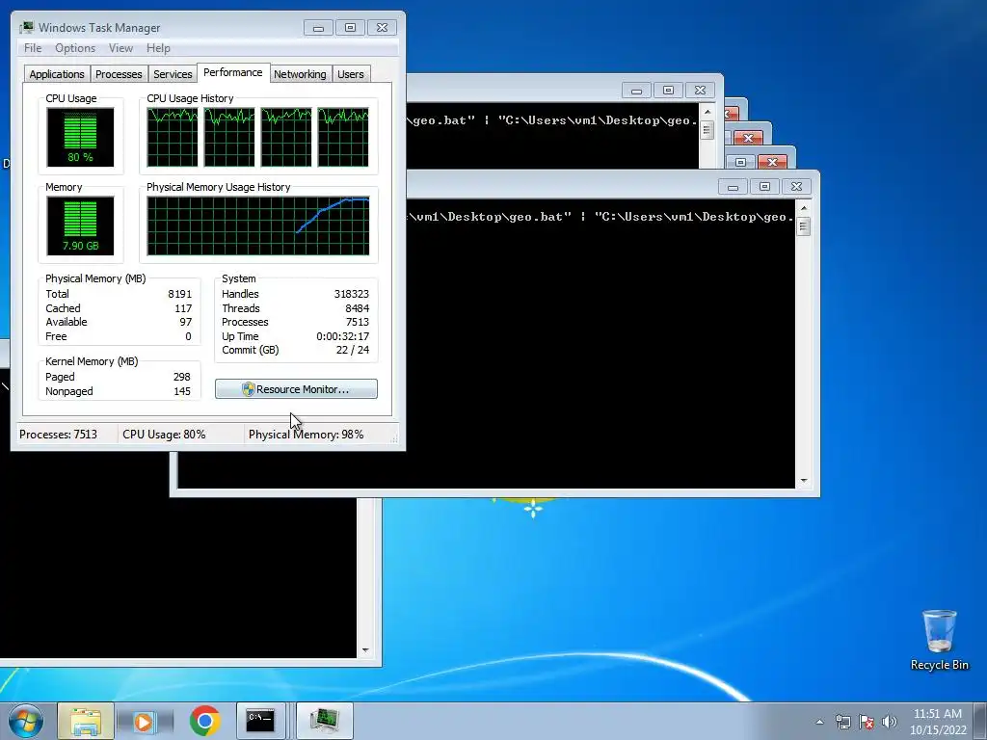
Task: Open the Help menu in Task Manager
Action: (x=158, y=48)
